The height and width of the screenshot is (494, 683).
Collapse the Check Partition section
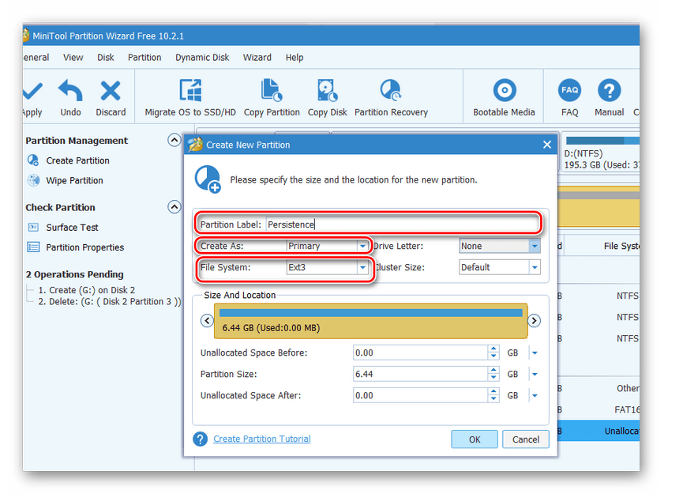(x=175, y=207)
